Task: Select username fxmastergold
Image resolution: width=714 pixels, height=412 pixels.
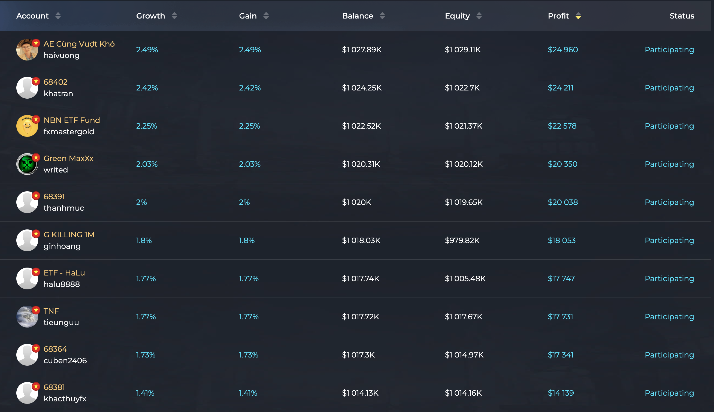Action: [69, 132]
